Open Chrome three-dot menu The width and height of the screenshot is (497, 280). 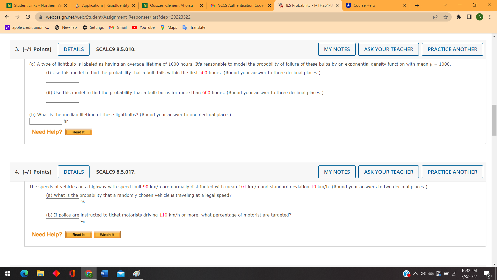point(490,17)
